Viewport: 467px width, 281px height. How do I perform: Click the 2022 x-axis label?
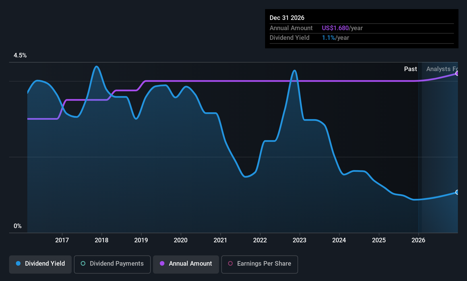260,240
